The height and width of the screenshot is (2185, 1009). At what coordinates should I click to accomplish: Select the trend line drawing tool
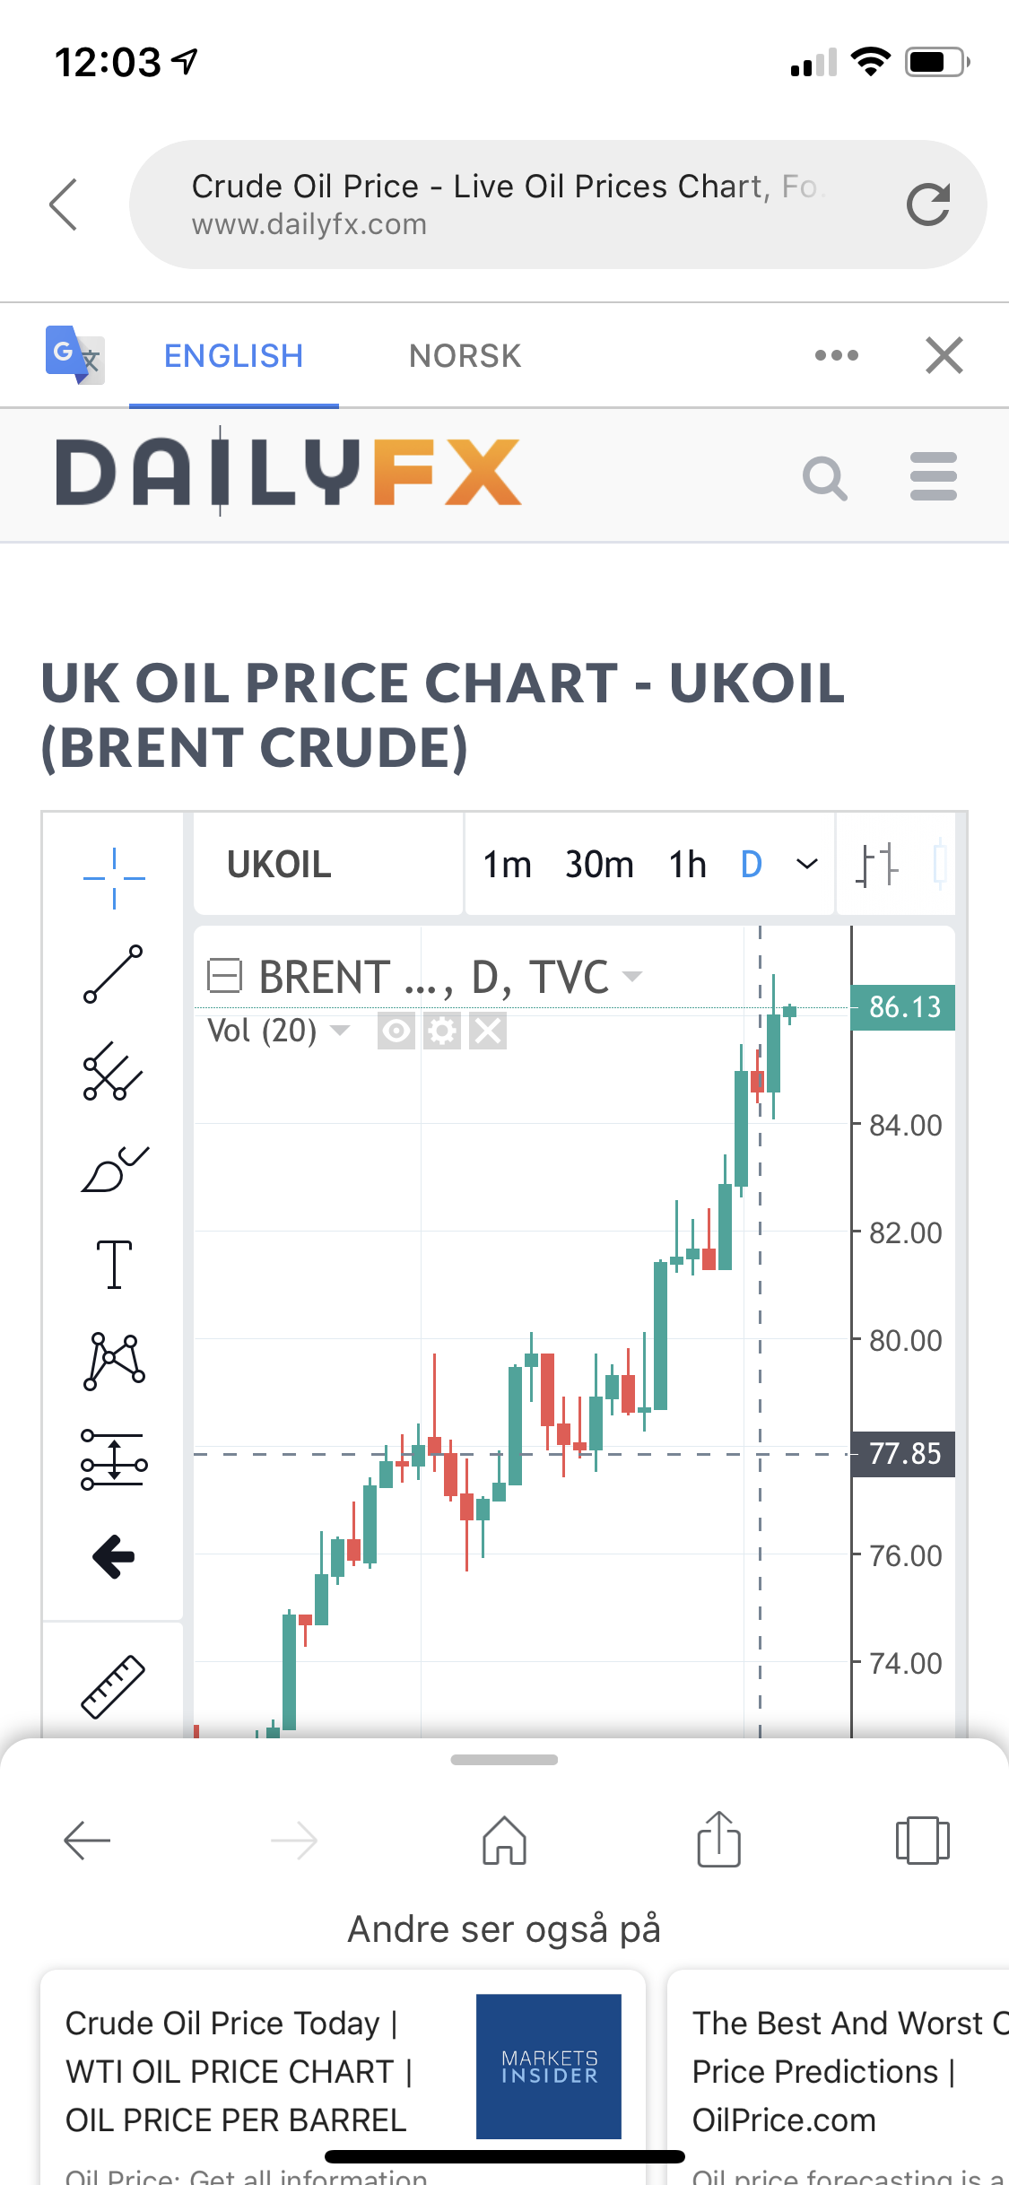click(113, 974)
